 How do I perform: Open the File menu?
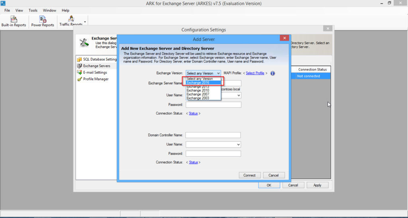point(7,10)
